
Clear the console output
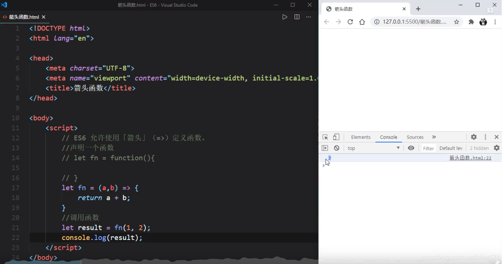coord(337,148)
